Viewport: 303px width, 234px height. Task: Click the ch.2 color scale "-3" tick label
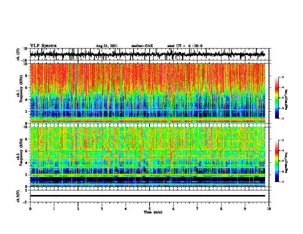coord(282,140)
